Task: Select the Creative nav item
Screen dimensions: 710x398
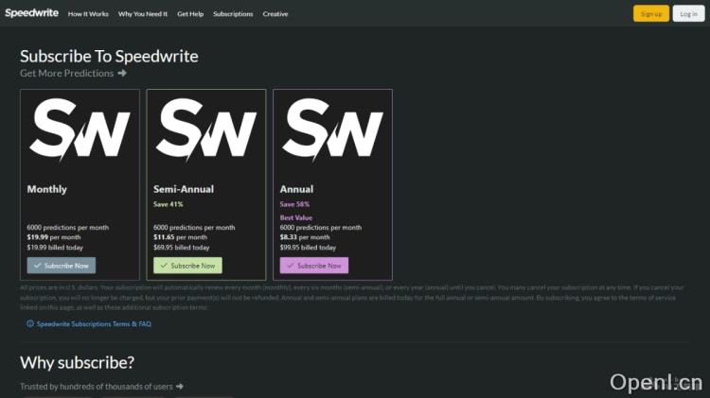Action: coord(275,14)
